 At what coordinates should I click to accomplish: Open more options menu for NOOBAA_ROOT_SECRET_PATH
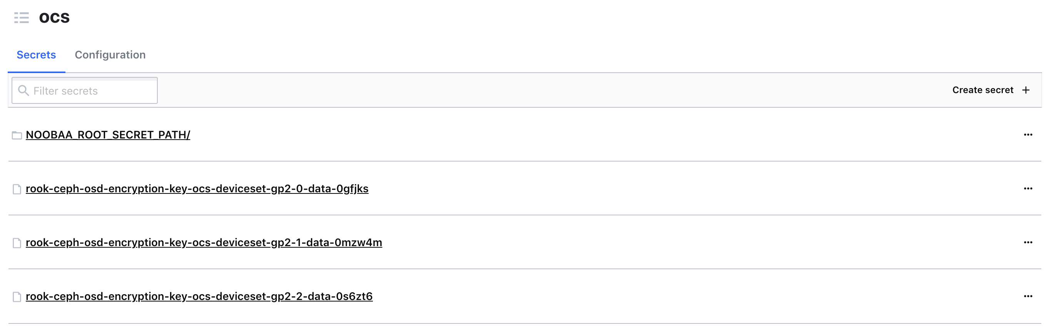(1028, 135)
